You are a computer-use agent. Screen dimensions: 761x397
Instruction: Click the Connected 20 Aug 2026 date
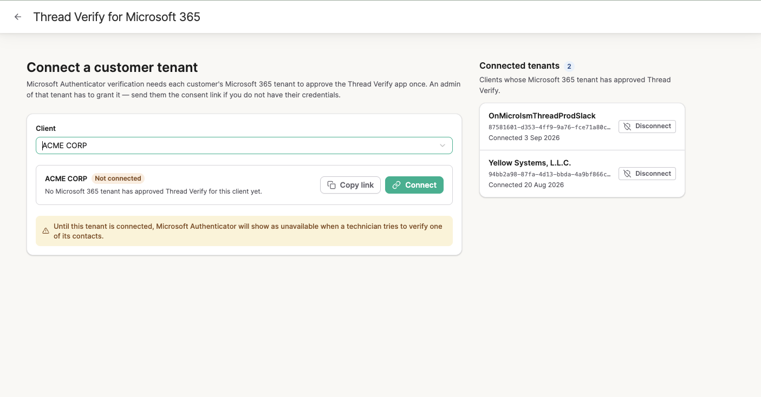click(526, 185)
